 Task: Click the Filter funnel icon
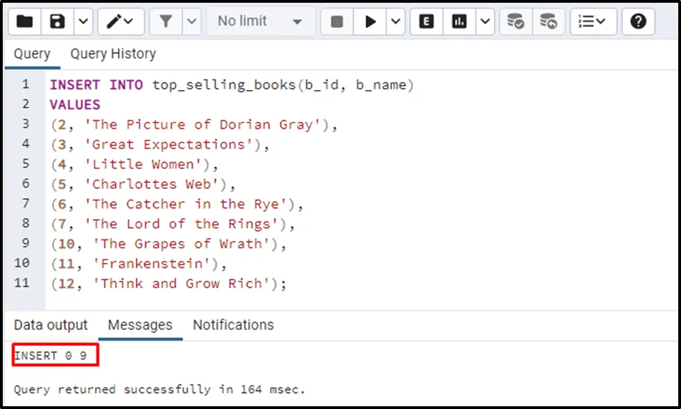pos(166,21)
